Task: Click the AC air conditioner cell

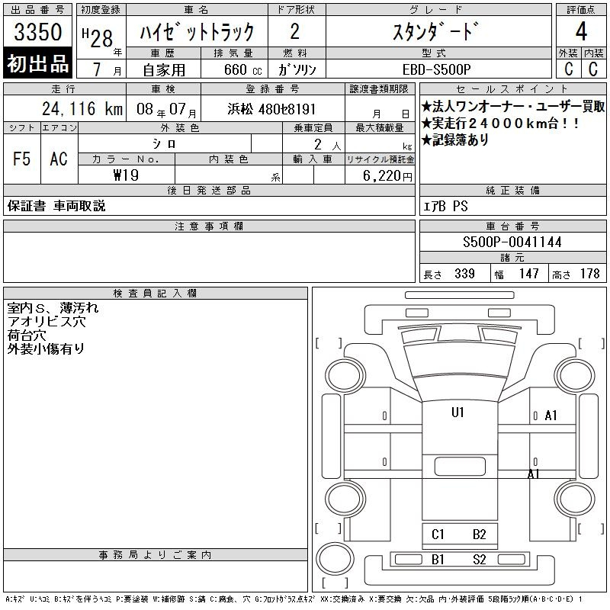Action: coord(59,159)
